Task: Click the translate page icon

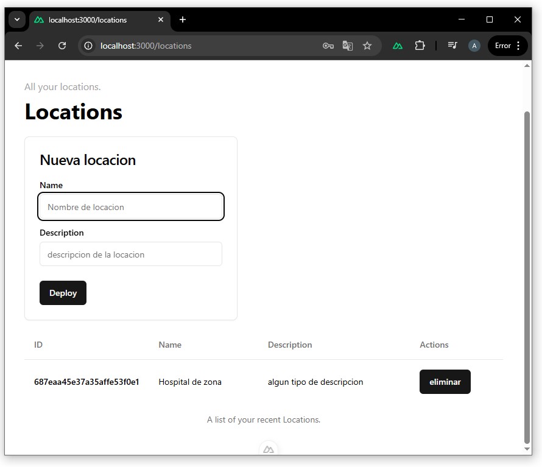Action: pos(348,46)
